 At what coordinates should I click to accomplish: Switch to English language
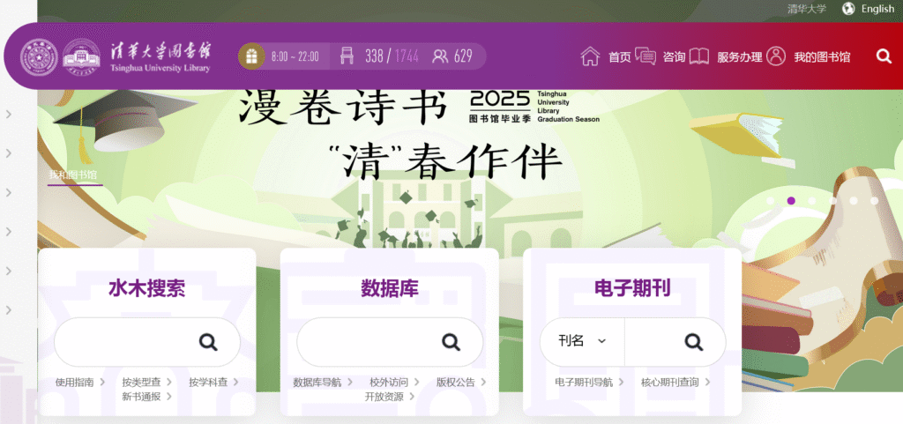coord(877,9)
